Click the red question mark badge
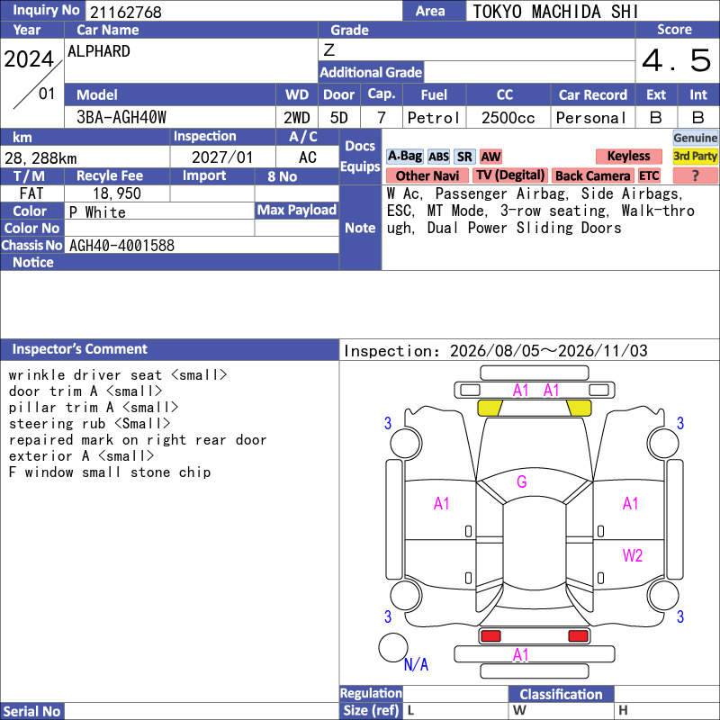This screenshot has height=720, width=720. pyautogui.click(x=695, y=175)
